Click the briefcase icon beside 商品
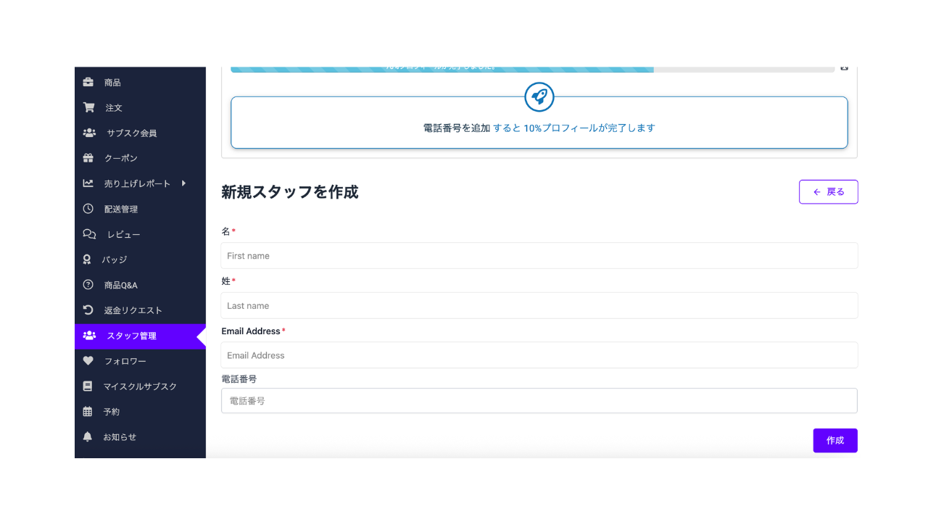 click(88, 82)
